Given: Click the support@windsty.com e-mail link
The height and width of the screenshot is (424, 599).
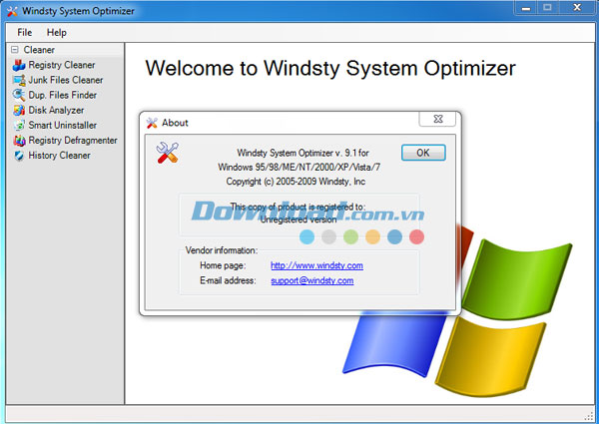Looking at the screenshot, I should [x=312, y=280].
